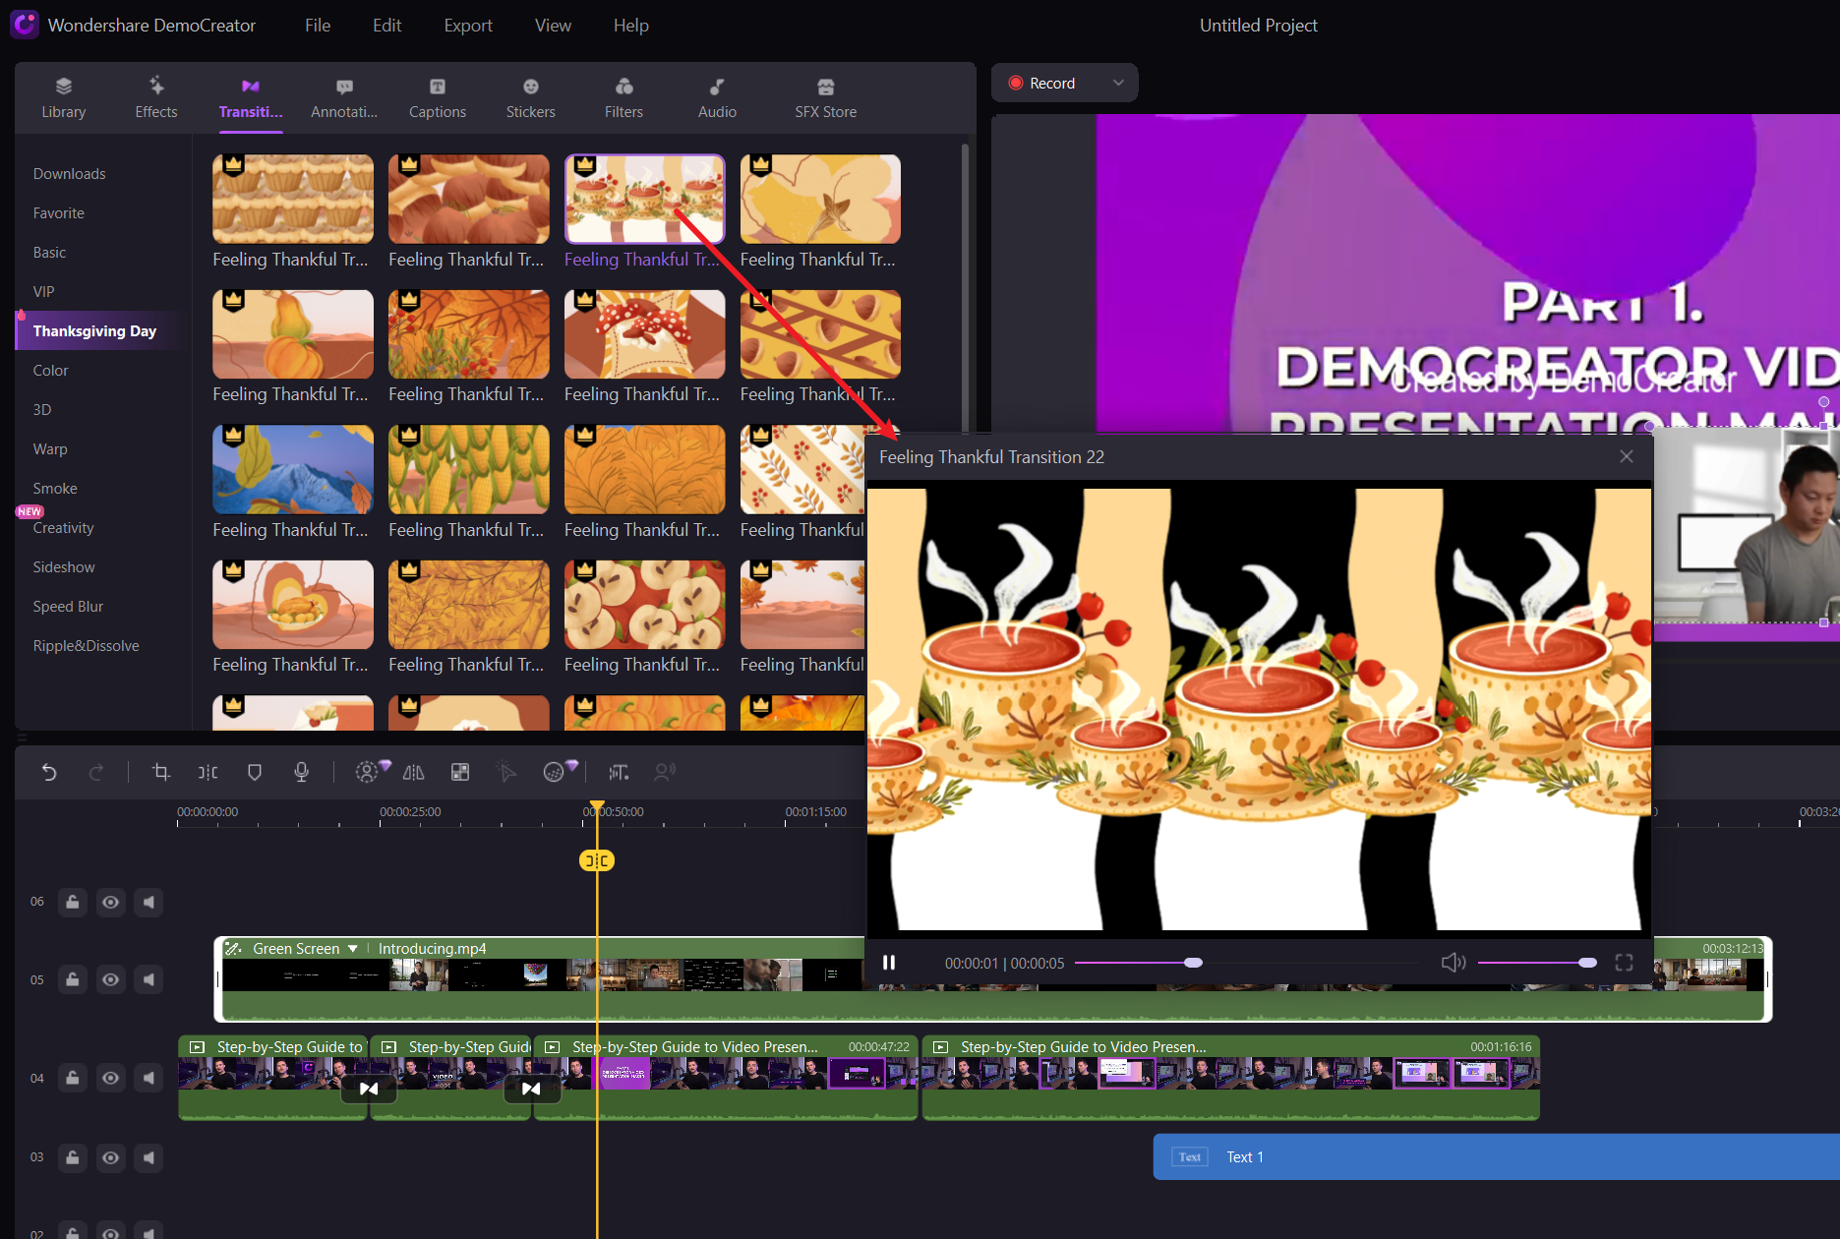This screenshot has height=1239, width=1840.
Task: Mute track 05 audio
Action: pos(148,979)
